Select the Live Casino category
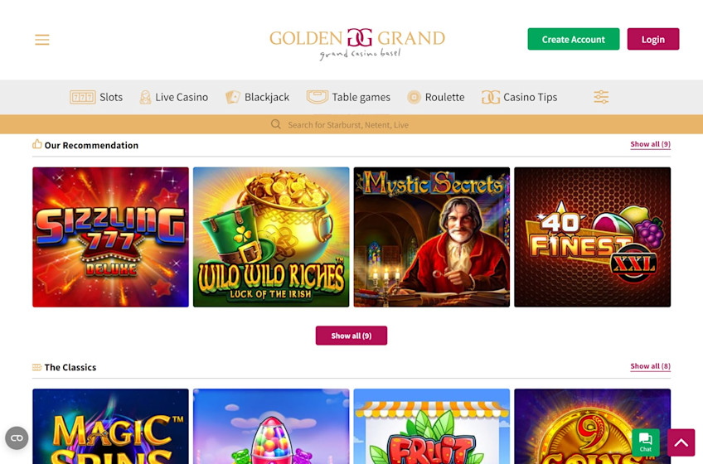Viewport: 703px width, 464px height. point(174,97)
